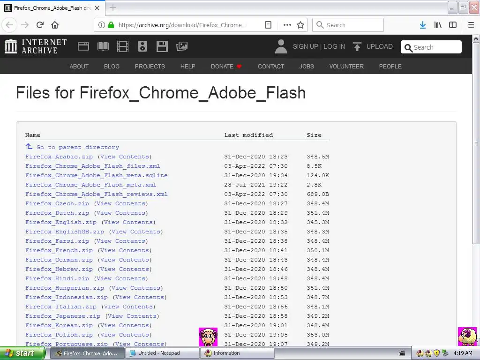Open the PEOPLE navigation item
The height and width of the screenshot is (360, 480).
[390, 67]
